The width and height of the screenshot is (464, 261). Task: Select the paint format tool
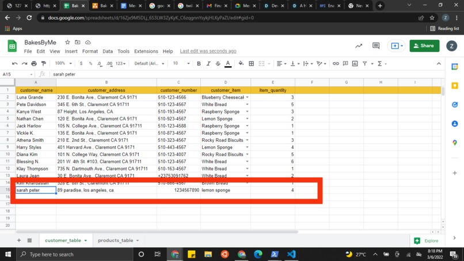point(44,64)
